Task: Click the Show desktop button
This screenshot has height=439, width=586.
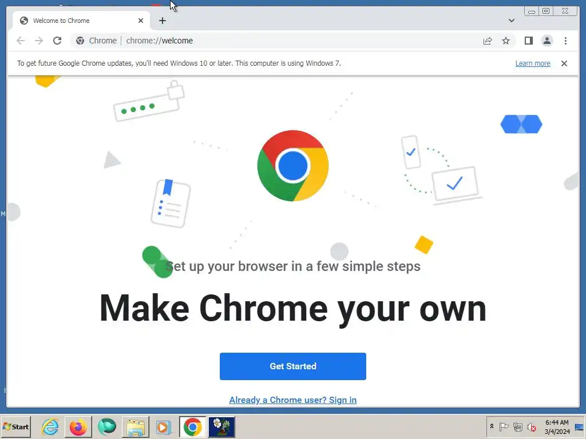Action: click(x=580, y=426)
